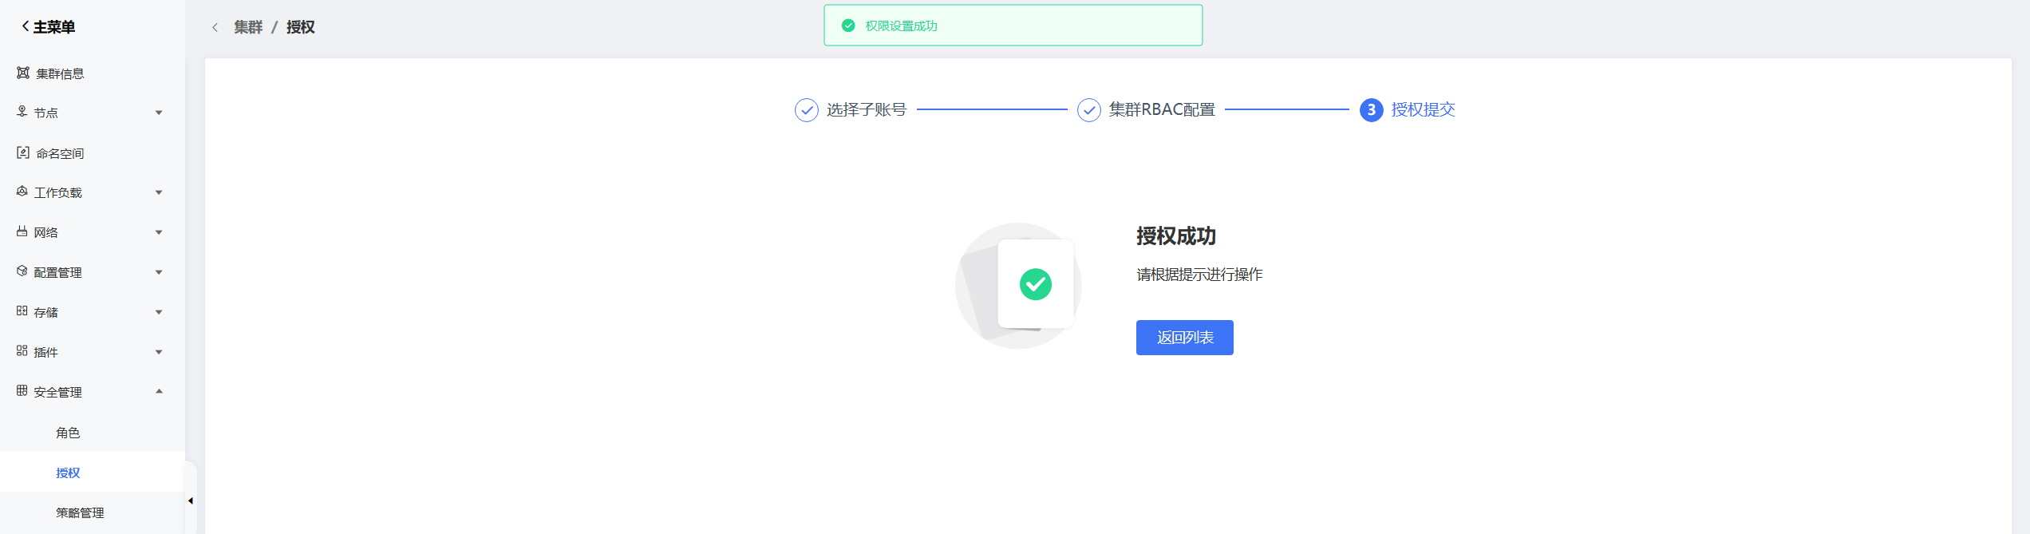
Task: Open the 角色 roles submenu item
Action: pos(68,433)
